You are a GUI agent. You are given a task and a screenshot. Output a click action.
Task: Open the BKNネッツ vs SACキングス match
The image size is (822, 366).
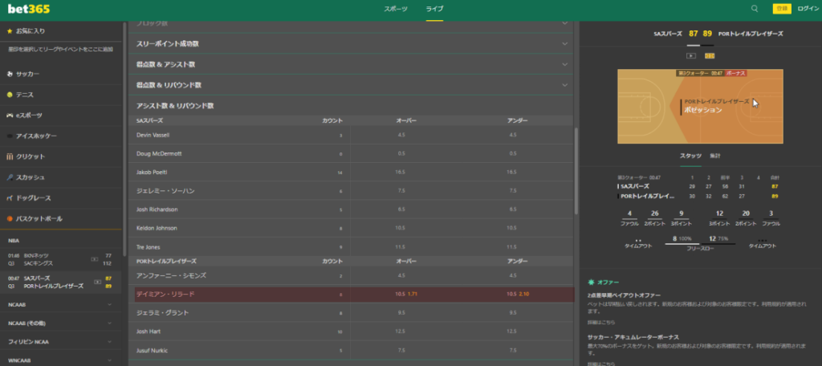(x=60, y=258)
